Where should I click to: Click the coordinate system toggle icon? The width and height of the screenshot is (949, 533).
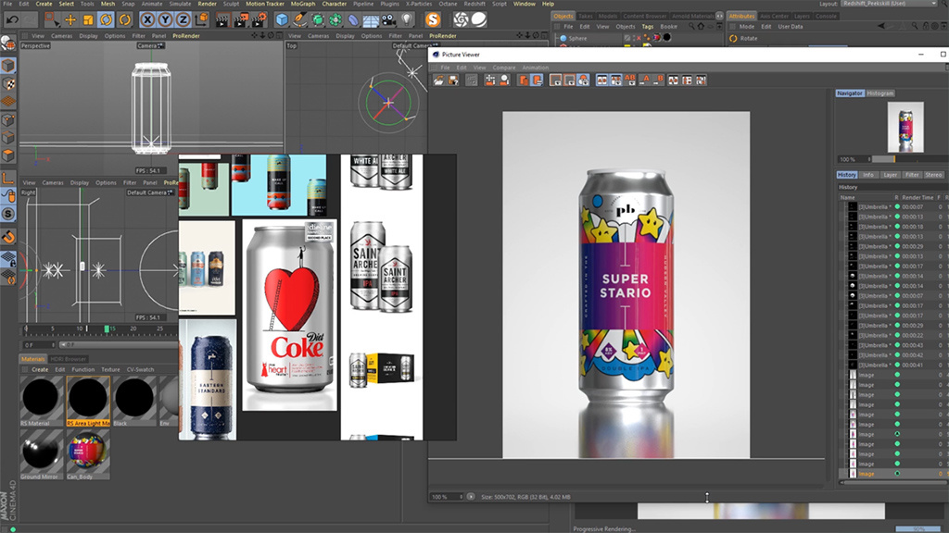tap(201, 20)
